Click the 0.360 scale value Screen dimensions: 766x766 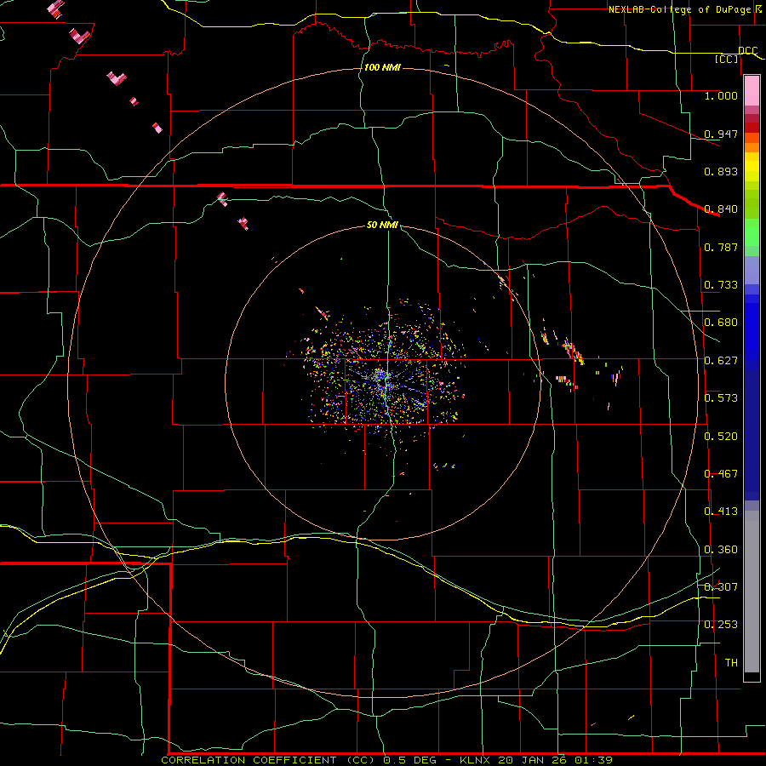pyautogui.click(x=721, y=550)
